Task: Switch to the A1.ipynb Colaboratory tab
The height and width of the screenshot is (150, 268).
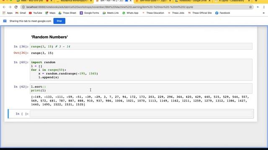Action: point(232,1)
